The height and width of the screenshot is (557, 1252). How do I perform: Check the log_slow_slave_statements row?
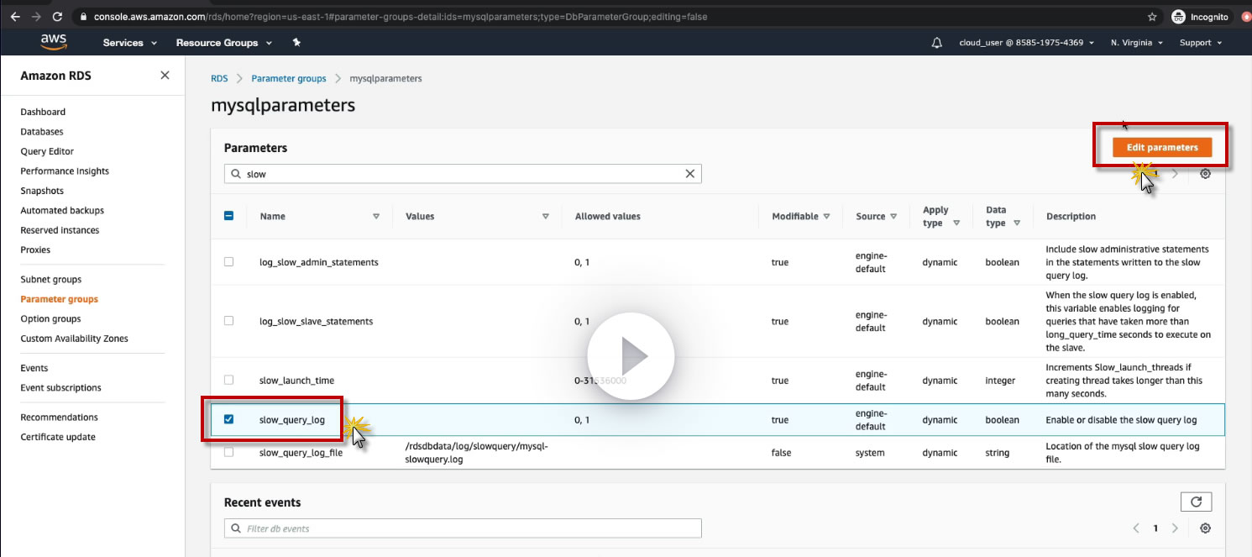click(x=228, y=321)
